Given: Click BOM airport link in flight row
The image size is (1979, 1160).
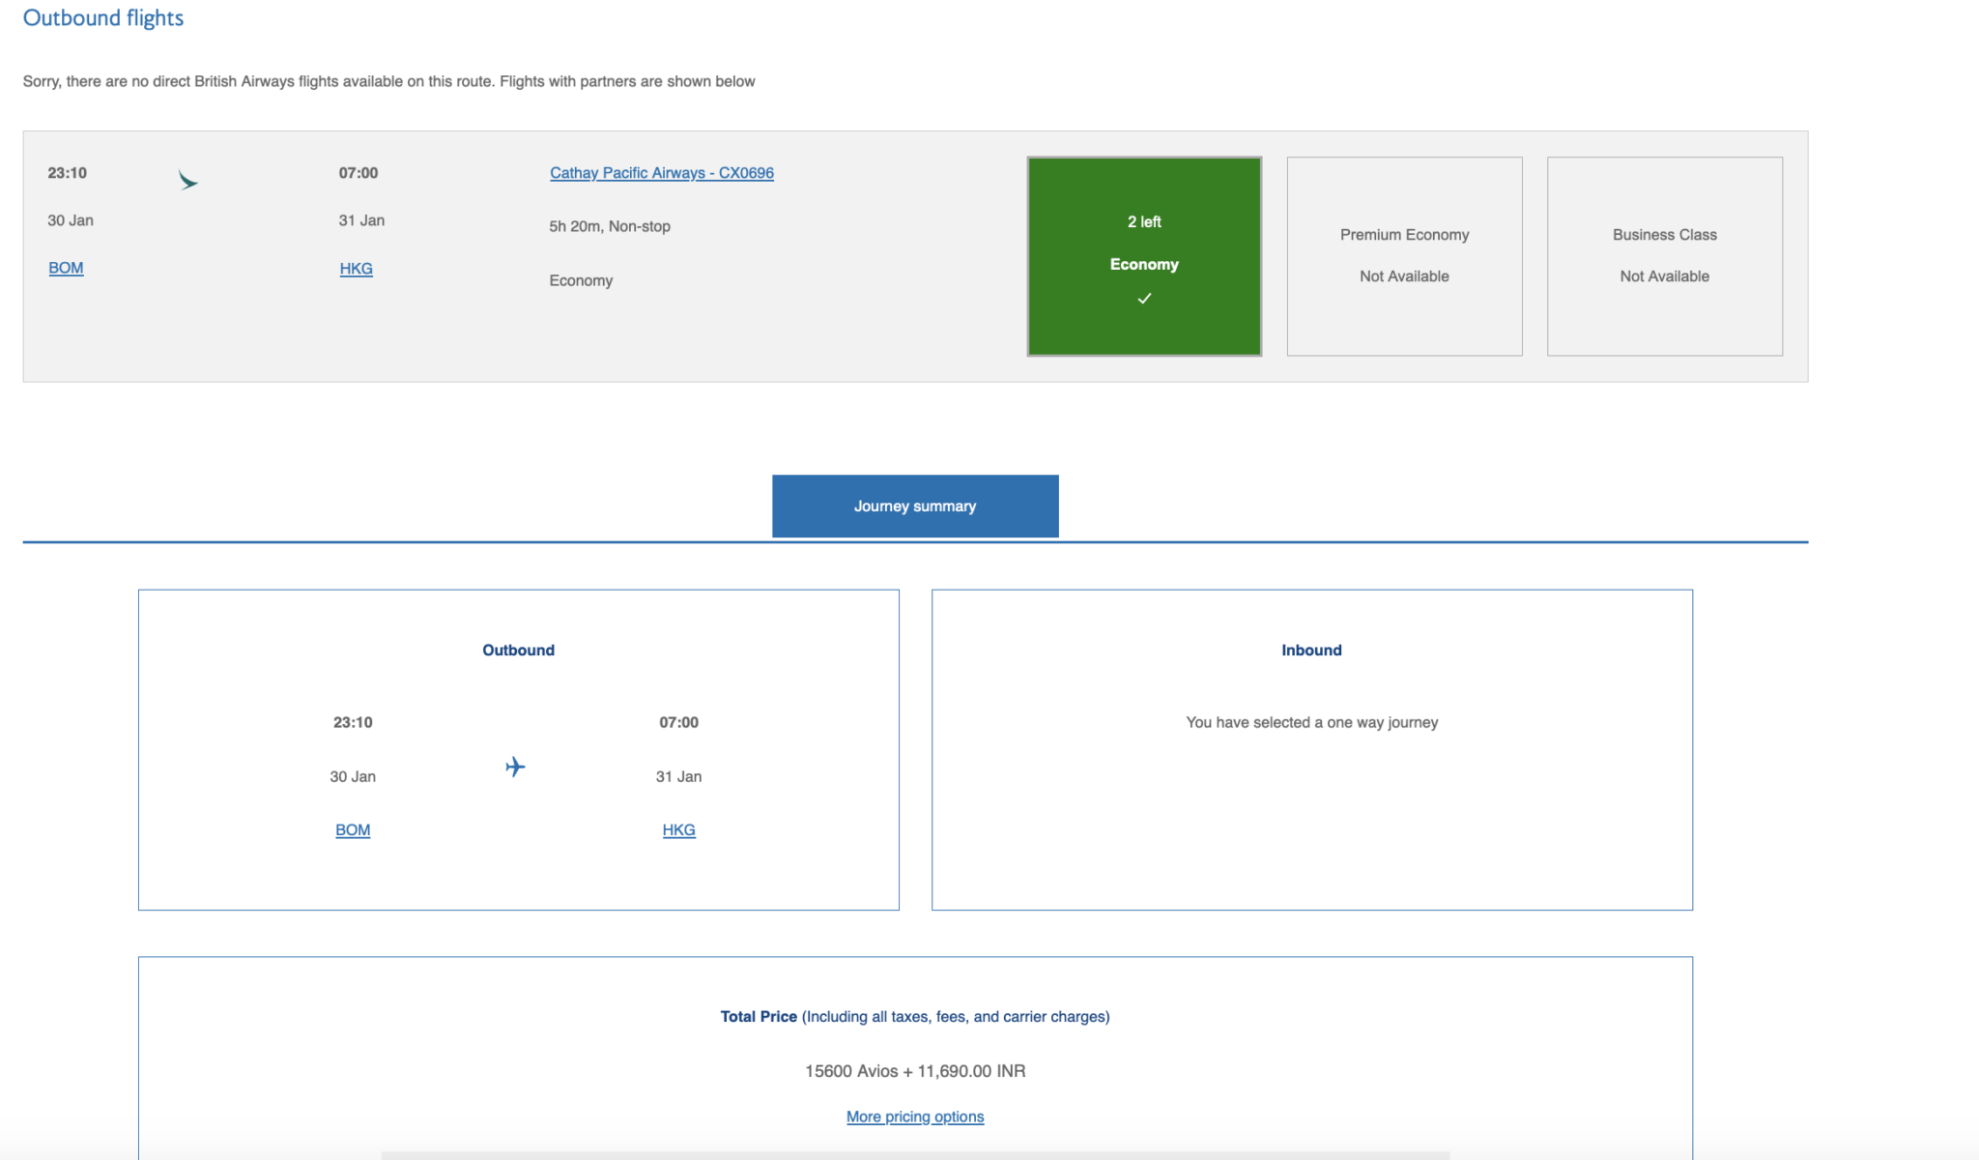Looking at the screenshot, I should tap(66, 268).
